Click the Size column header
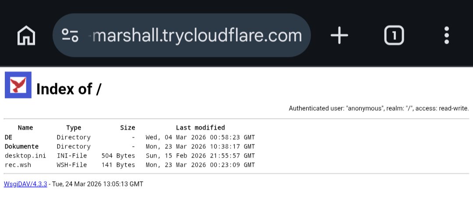This screenshot has width=473, height=211. coord(127,128)
